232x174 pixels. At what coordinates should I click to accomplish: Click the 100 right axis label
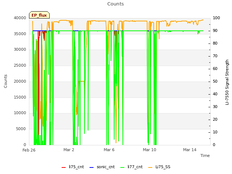(x=216, y=18)
